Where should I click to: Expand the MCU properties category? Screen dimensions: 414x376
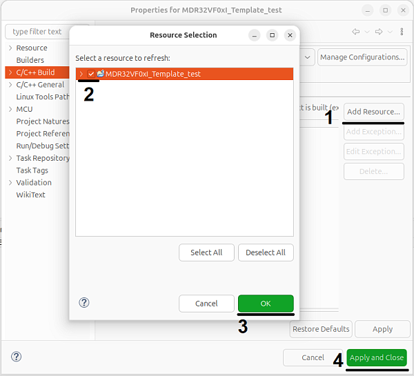click(x=10, y=109)
